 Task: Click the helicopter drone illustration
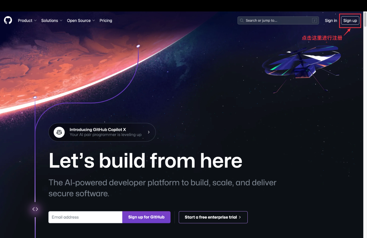pos(301,68)
